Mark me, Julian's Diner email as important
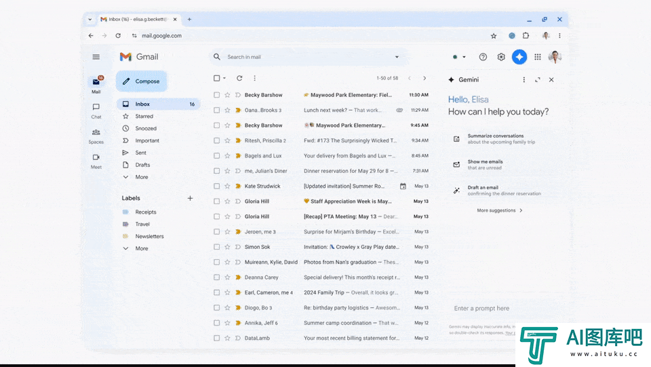 (x=238, y=171)
